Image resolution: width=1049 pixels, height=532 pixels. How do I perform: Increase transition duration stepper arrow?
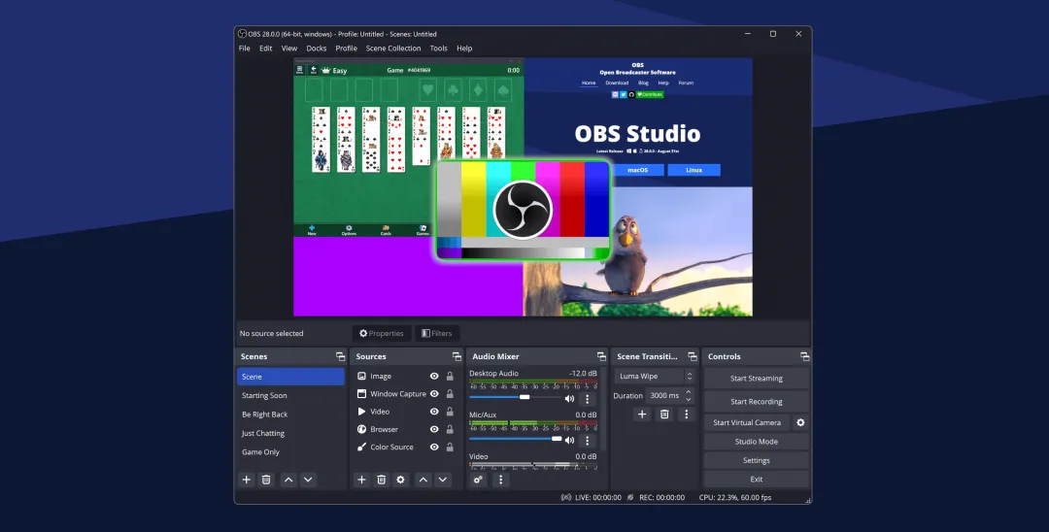pyautogui.click(x=689, y=391)
